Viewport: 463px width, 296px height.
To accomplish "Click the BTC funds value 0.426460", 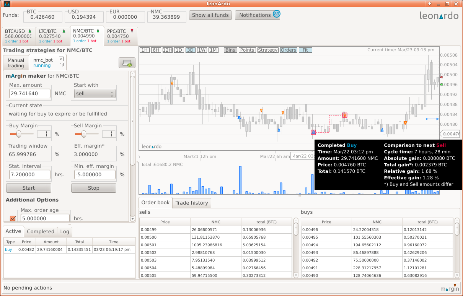I will pyautogui.click(x=42, y=17).
